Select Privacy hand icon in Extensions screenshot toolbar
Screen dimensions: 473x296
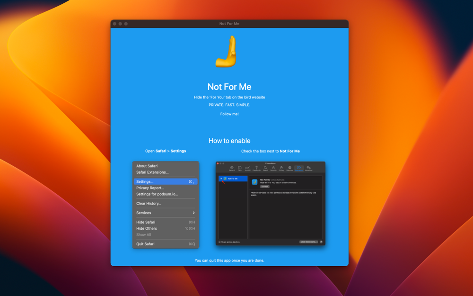281,168
